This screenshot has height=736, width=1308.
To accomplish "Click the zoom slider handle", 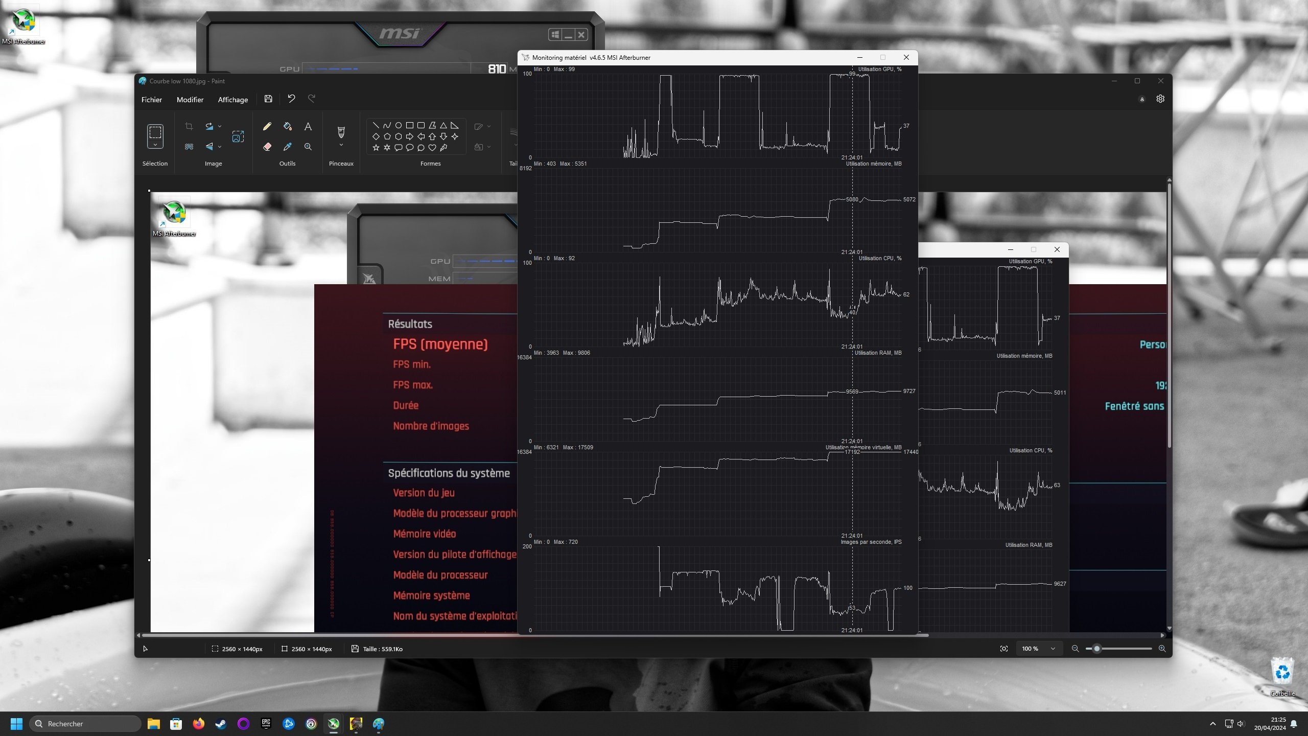I will (x=1096, y=649).
